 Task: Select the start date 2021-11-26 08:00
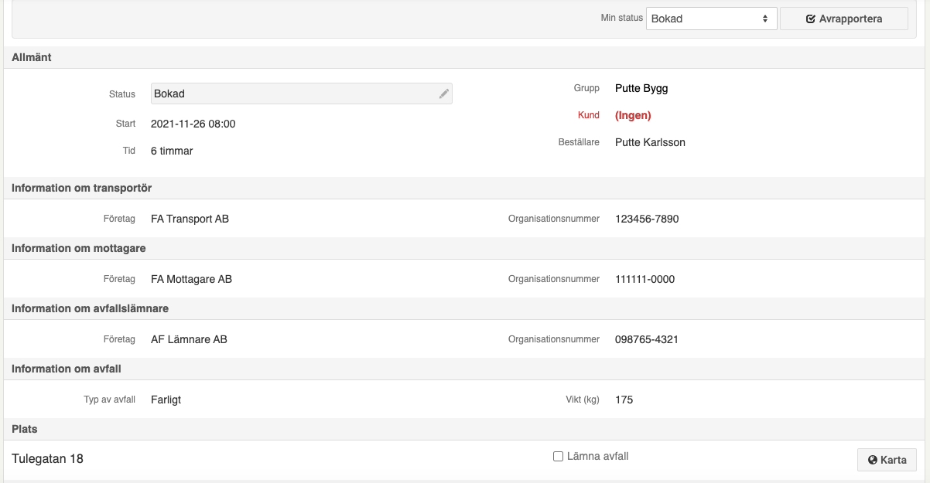193,124
